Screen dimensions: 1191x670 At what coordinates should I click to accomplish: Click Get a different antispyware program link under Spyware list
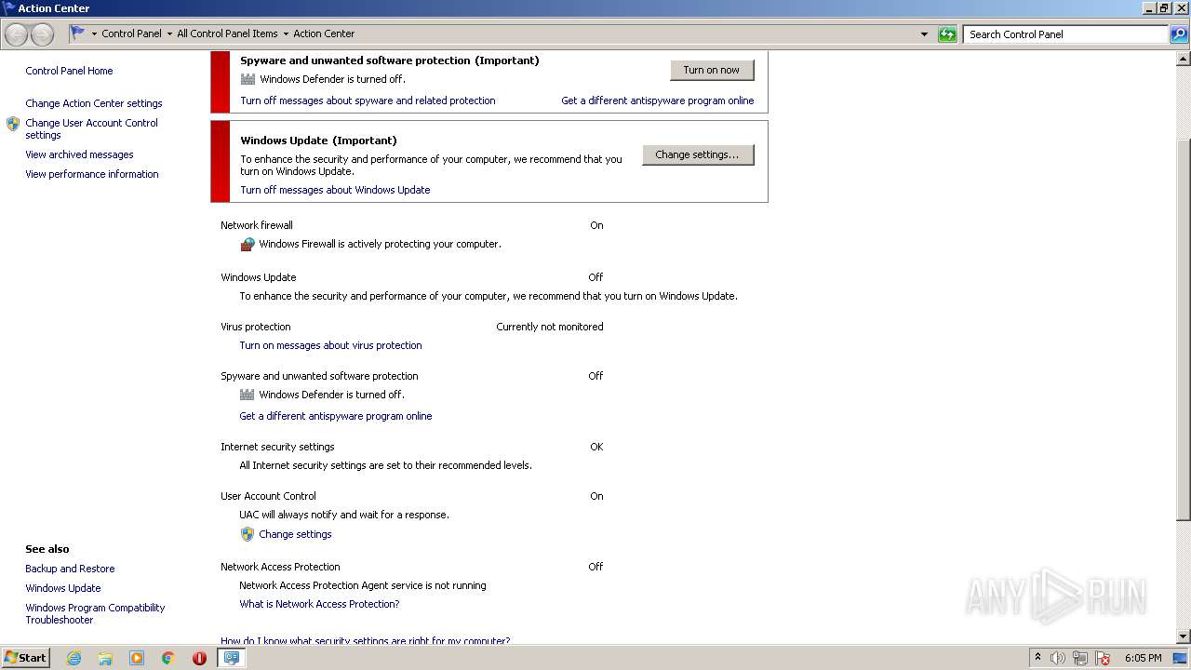click(x=336, y=416)
